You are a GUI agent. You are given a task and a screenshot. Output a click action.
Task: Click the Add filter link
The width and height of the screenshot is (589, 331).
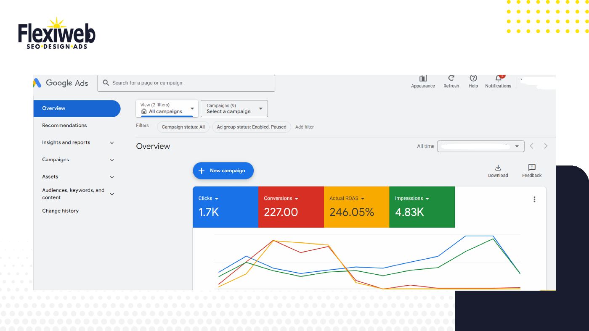(x=305, y=127)
